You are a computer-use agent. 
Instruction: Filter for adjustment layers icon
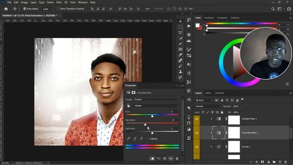point(222,100)
